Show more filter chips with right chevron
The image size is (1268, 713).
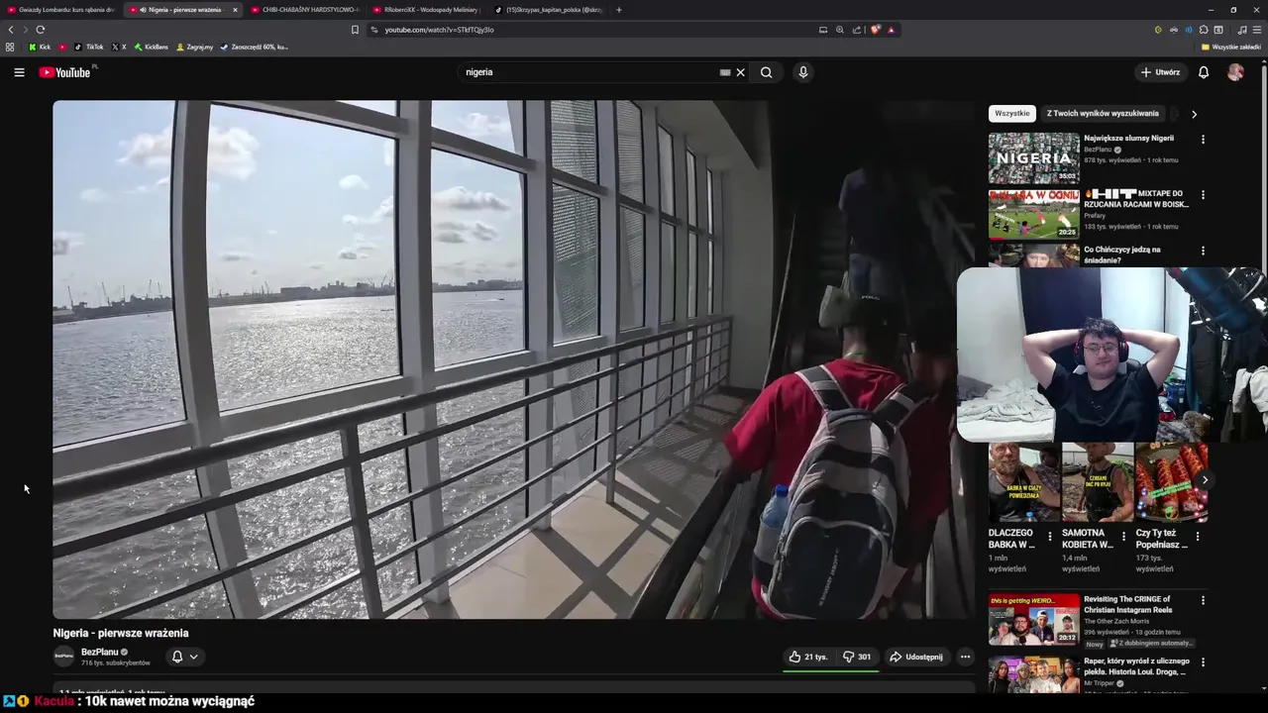point(1194,114)
